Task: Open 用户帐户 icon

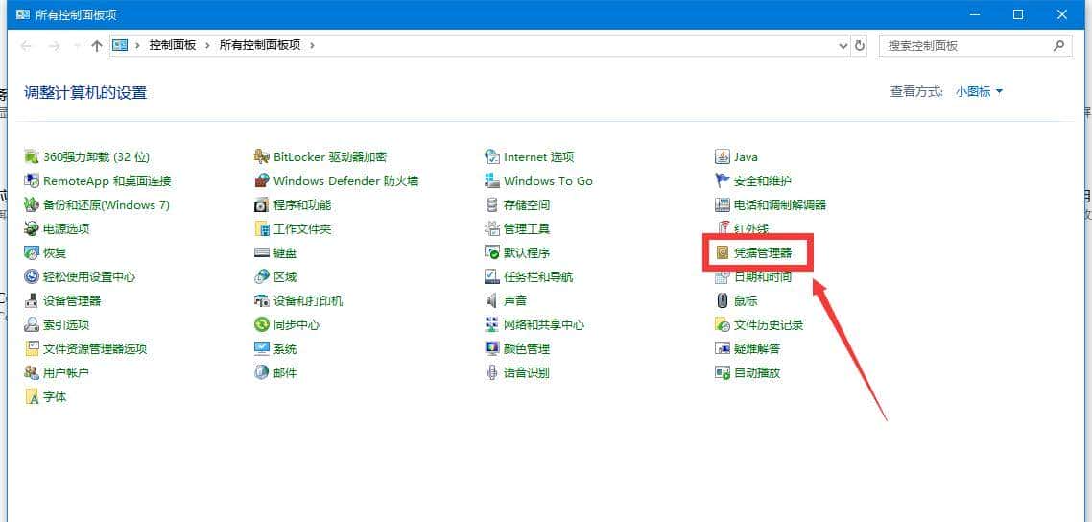Action: coord(32,372)
